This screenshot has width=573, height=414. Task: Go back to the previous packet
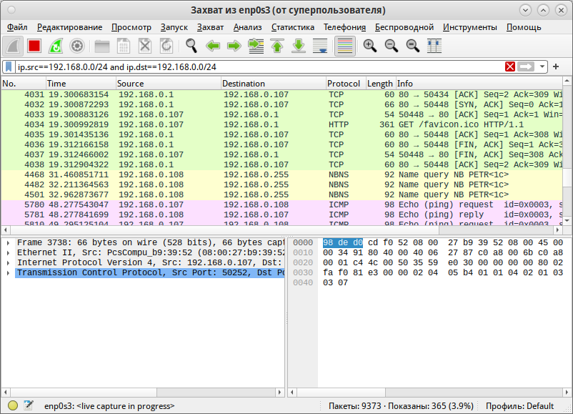tap(213, 46)
